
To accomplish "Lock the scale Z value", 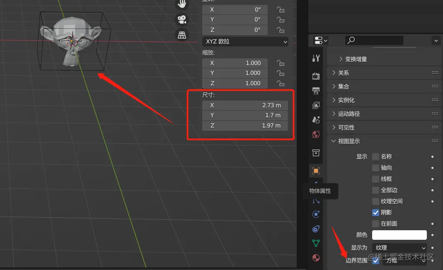I will tap(281, 83).
